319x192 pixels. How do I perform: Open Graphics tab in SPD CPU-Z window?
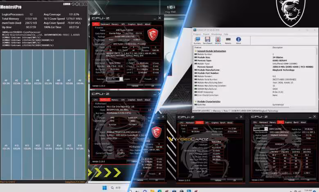coord(288,122)
